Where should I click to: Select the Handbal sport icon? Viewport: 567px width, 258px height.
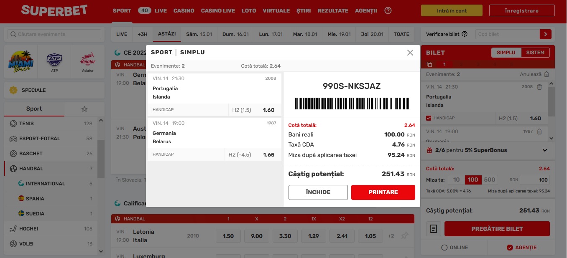13,169
